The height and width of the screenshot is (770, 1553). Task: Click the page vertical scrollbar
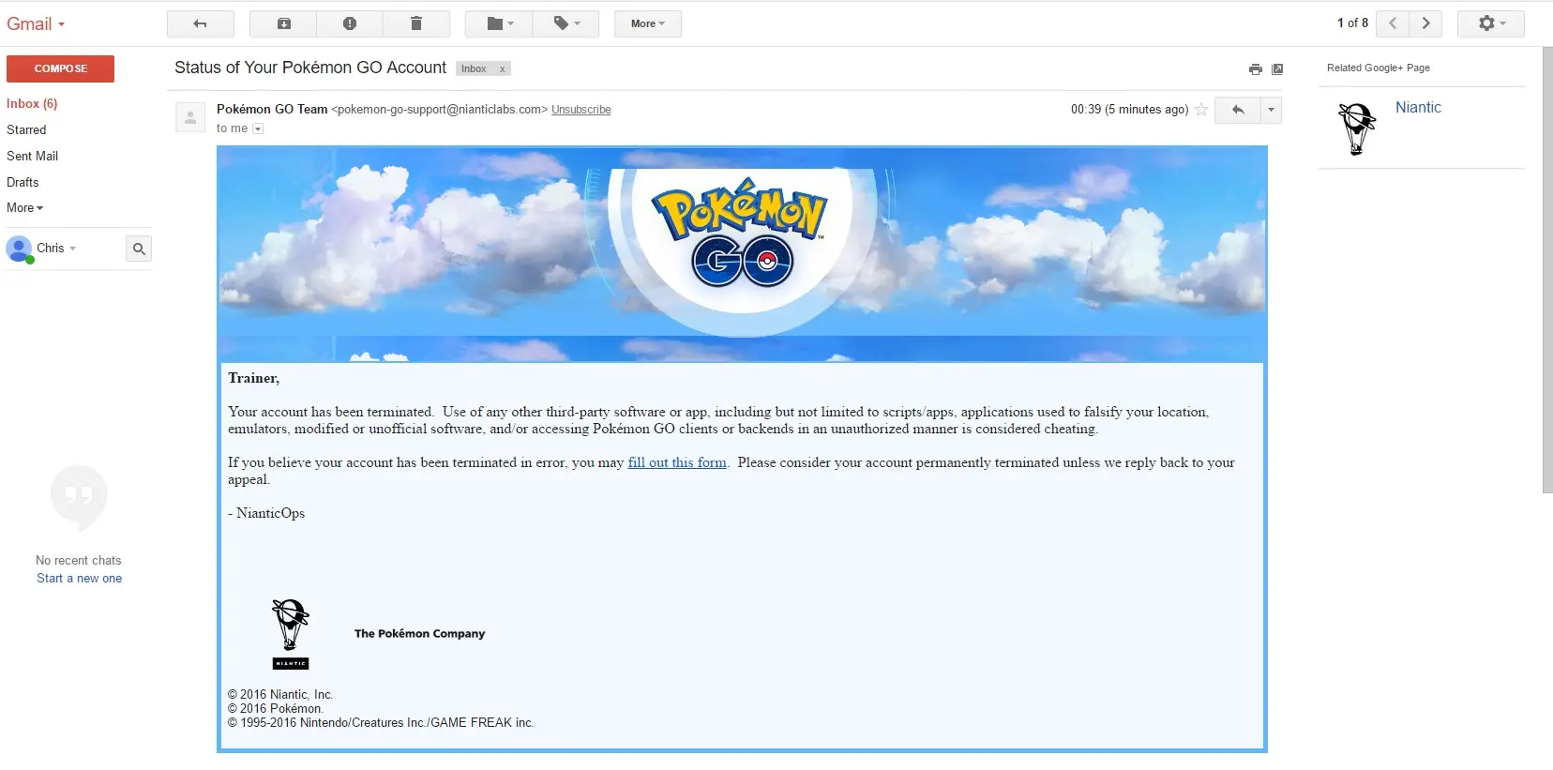coord(1546,270)
